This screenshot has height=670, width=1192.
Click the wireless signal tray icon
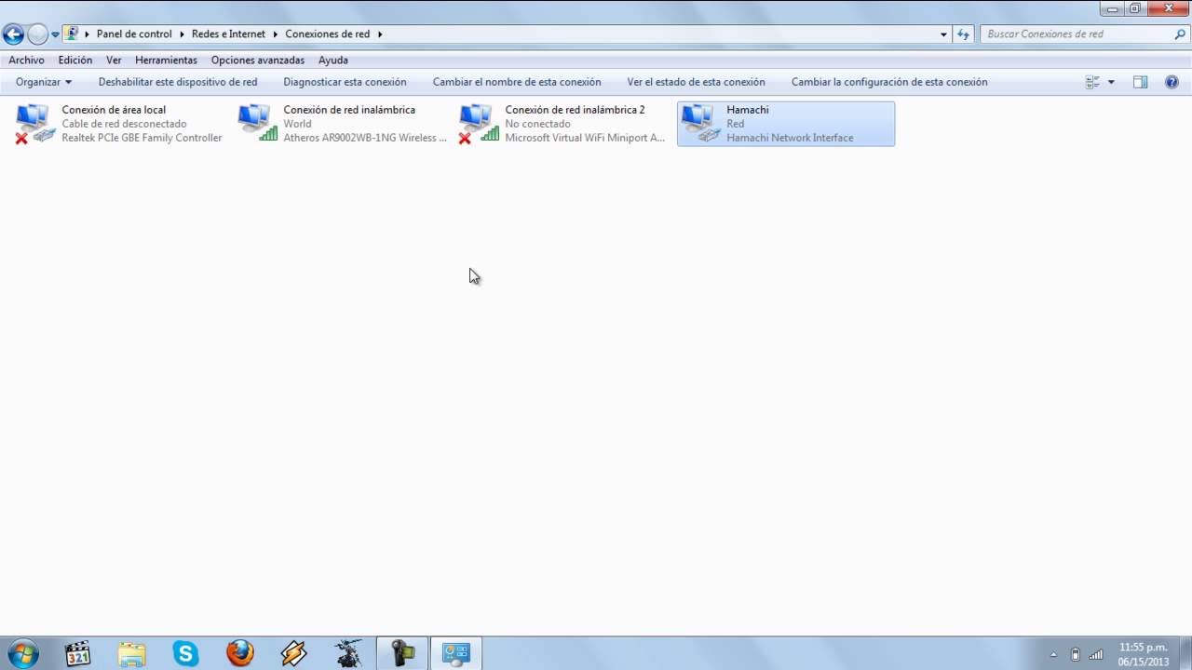point(1096,654)
